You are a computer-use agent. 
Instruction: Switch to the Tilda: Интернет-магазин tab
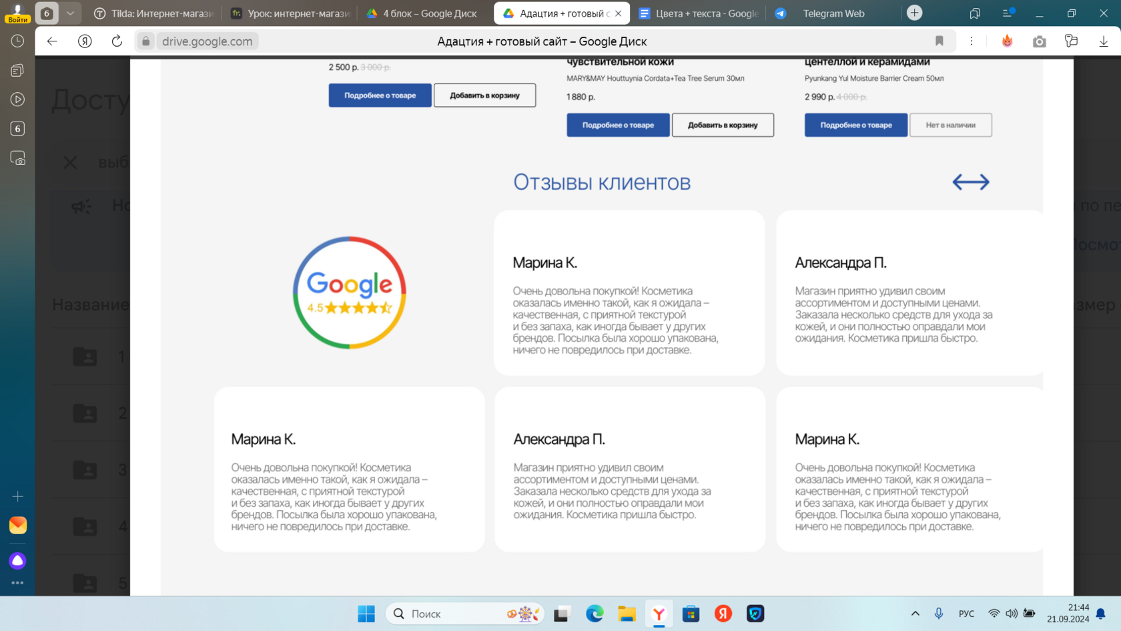(154, 13)
